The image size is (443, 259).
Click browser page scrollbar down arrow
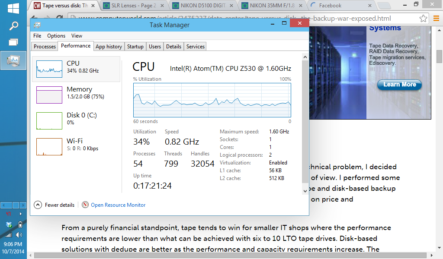click(440, 248)
